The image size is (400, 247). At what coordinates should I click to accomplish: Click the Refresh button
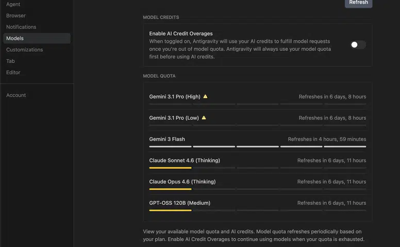tap(358, 3)
